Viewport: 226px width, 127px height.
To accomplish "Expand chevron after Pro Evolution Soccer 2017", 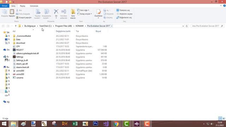I will [x=112, y=26].
